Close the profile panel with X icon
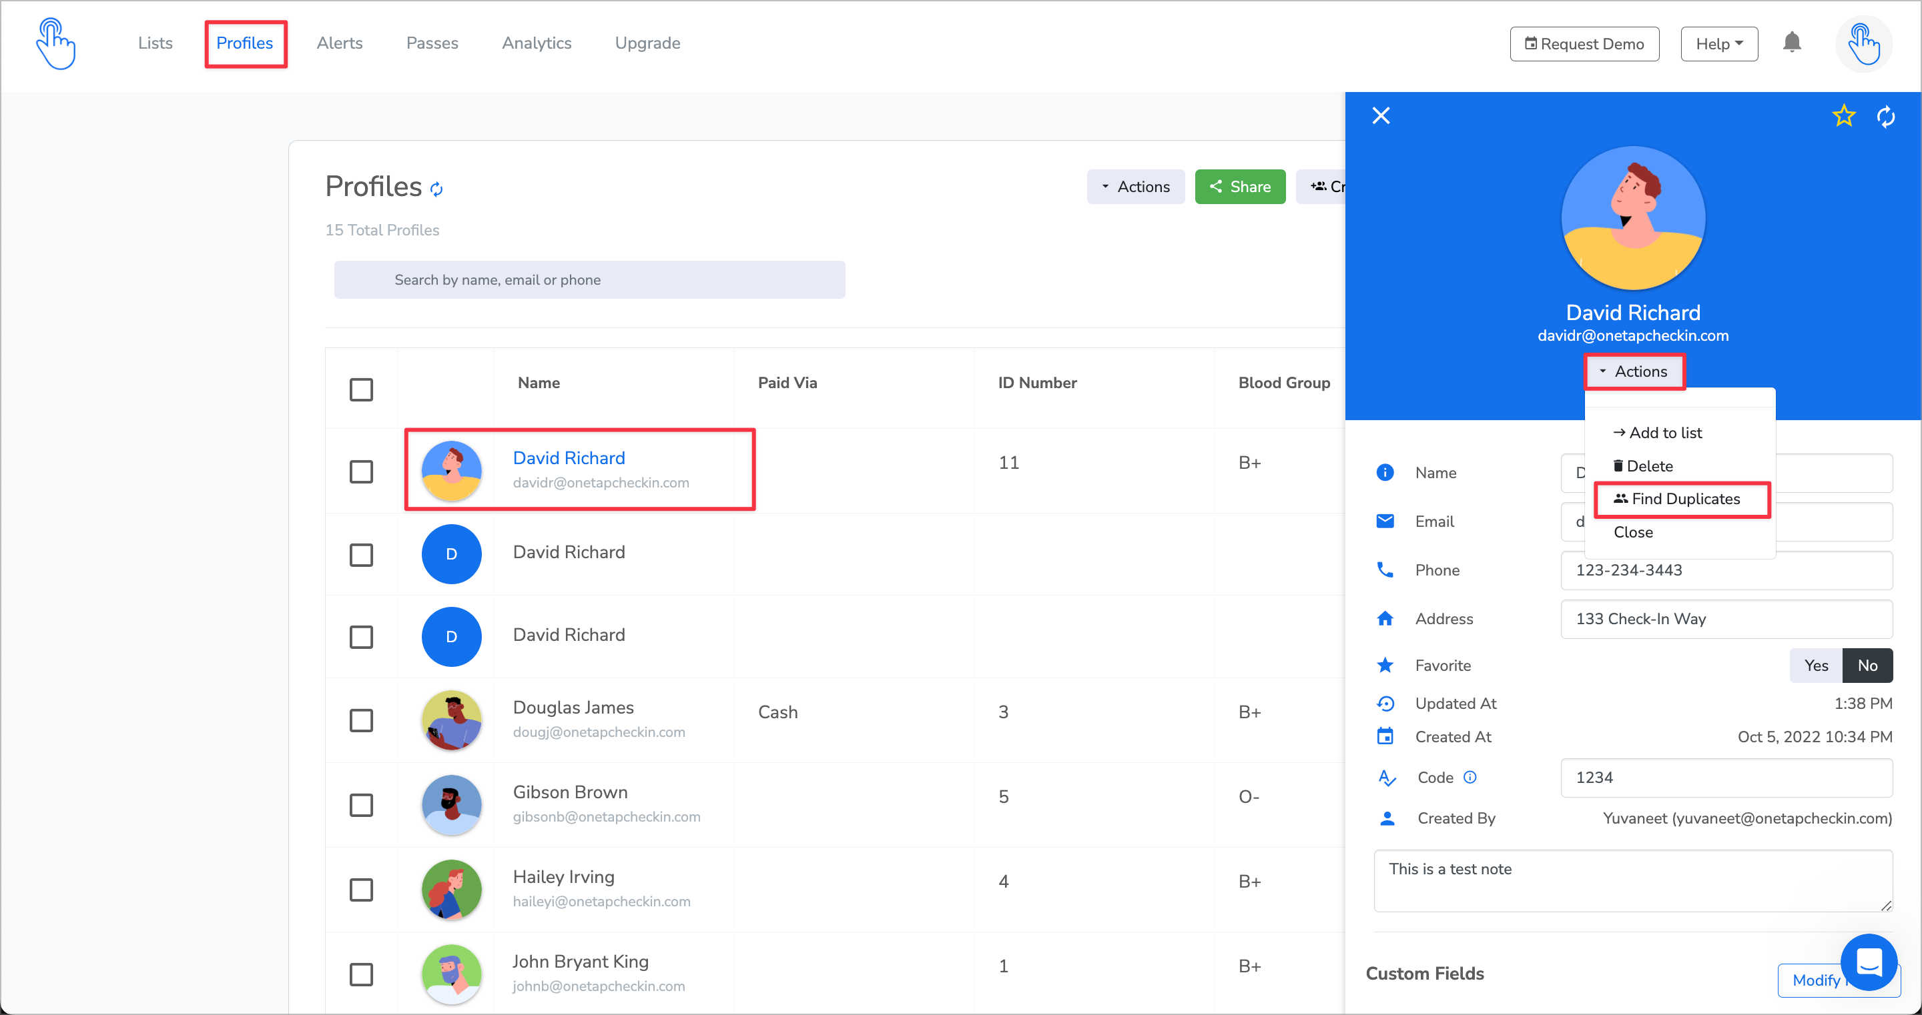 coord(1380,115)
